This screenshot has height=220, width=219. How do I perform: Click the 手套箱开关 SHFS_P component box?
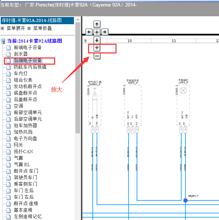tap(133, 105)
